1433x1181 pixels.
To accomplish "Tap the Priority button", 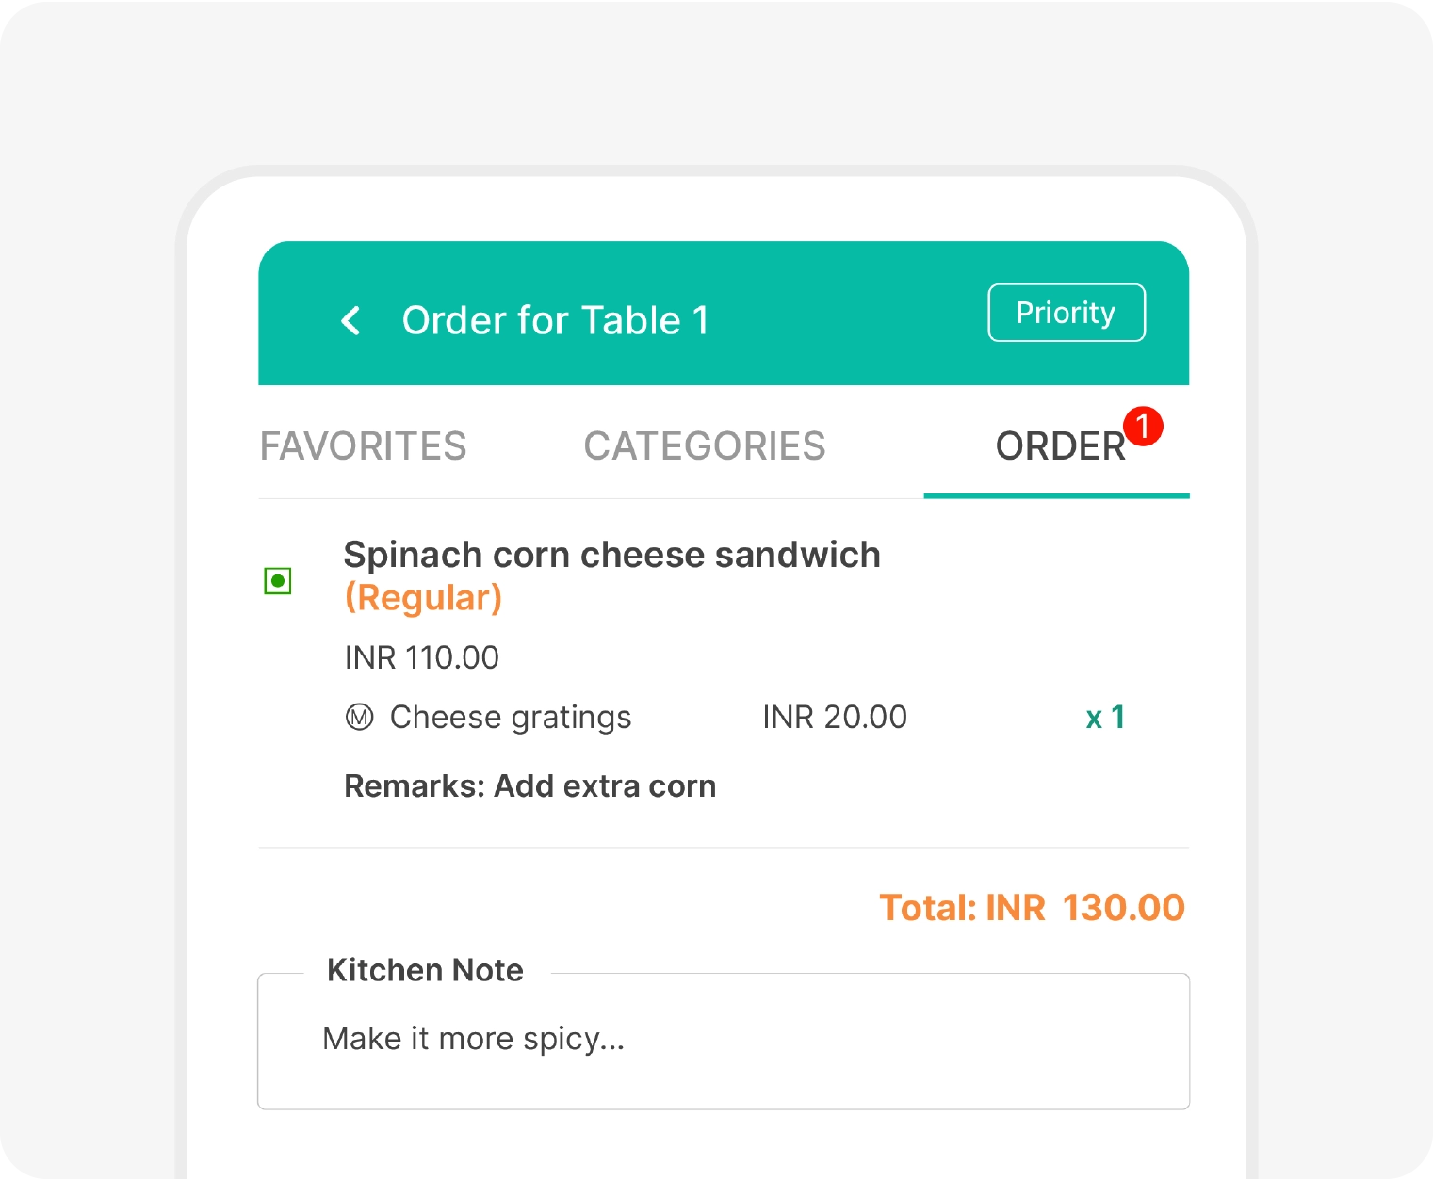I will click(1066, 312).
